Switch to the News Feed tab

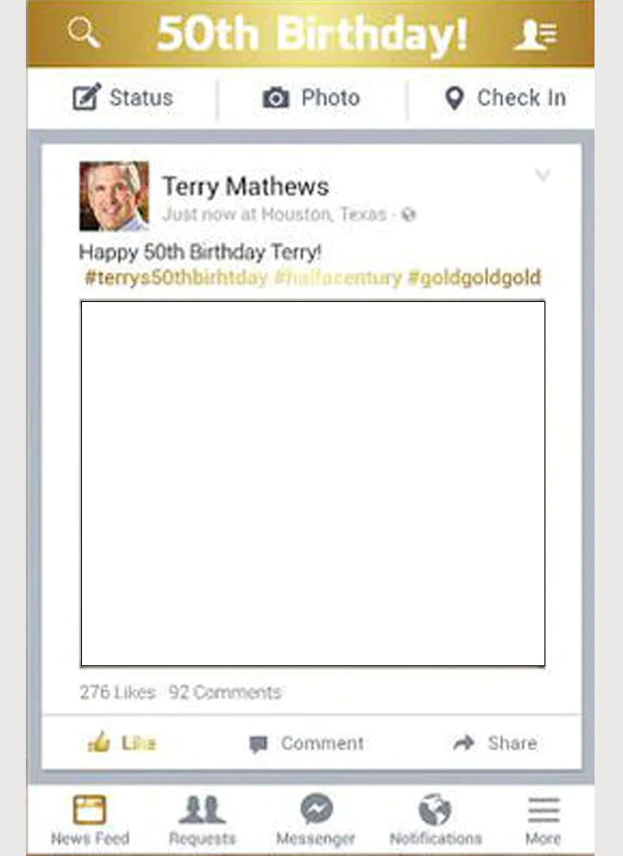[90, 820]
